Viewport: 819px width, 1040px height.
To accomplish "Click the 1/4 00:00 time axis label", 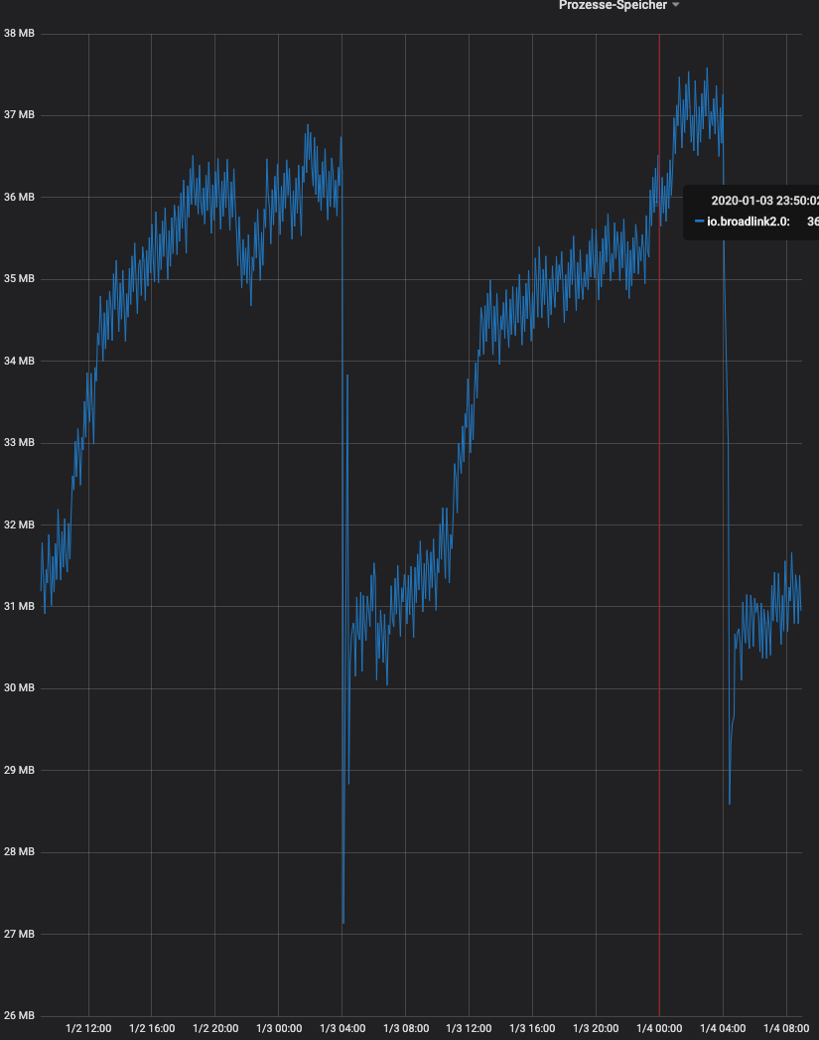I will (x=659, y=1029).
